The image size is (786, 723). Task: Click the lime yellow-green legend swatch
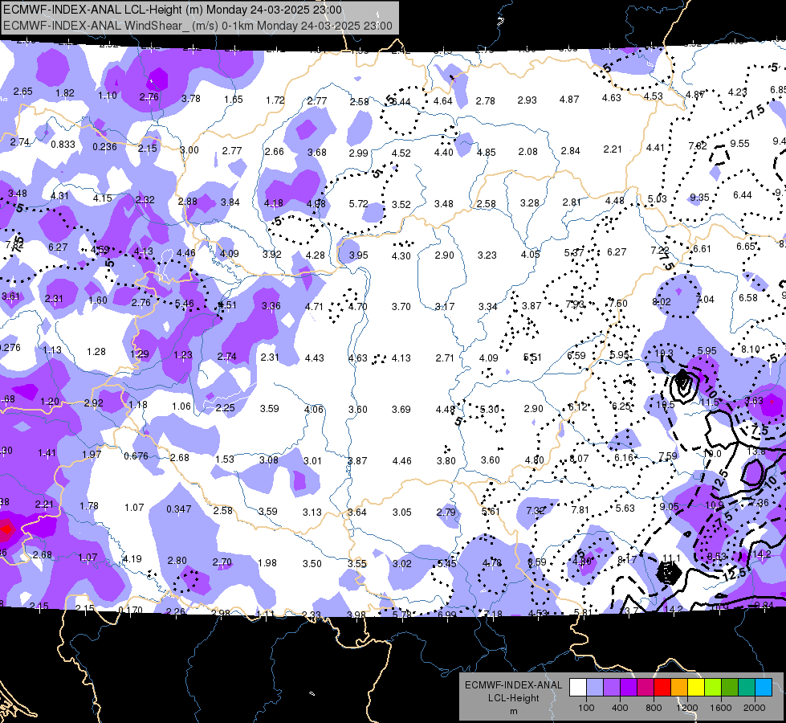[713, 688]
